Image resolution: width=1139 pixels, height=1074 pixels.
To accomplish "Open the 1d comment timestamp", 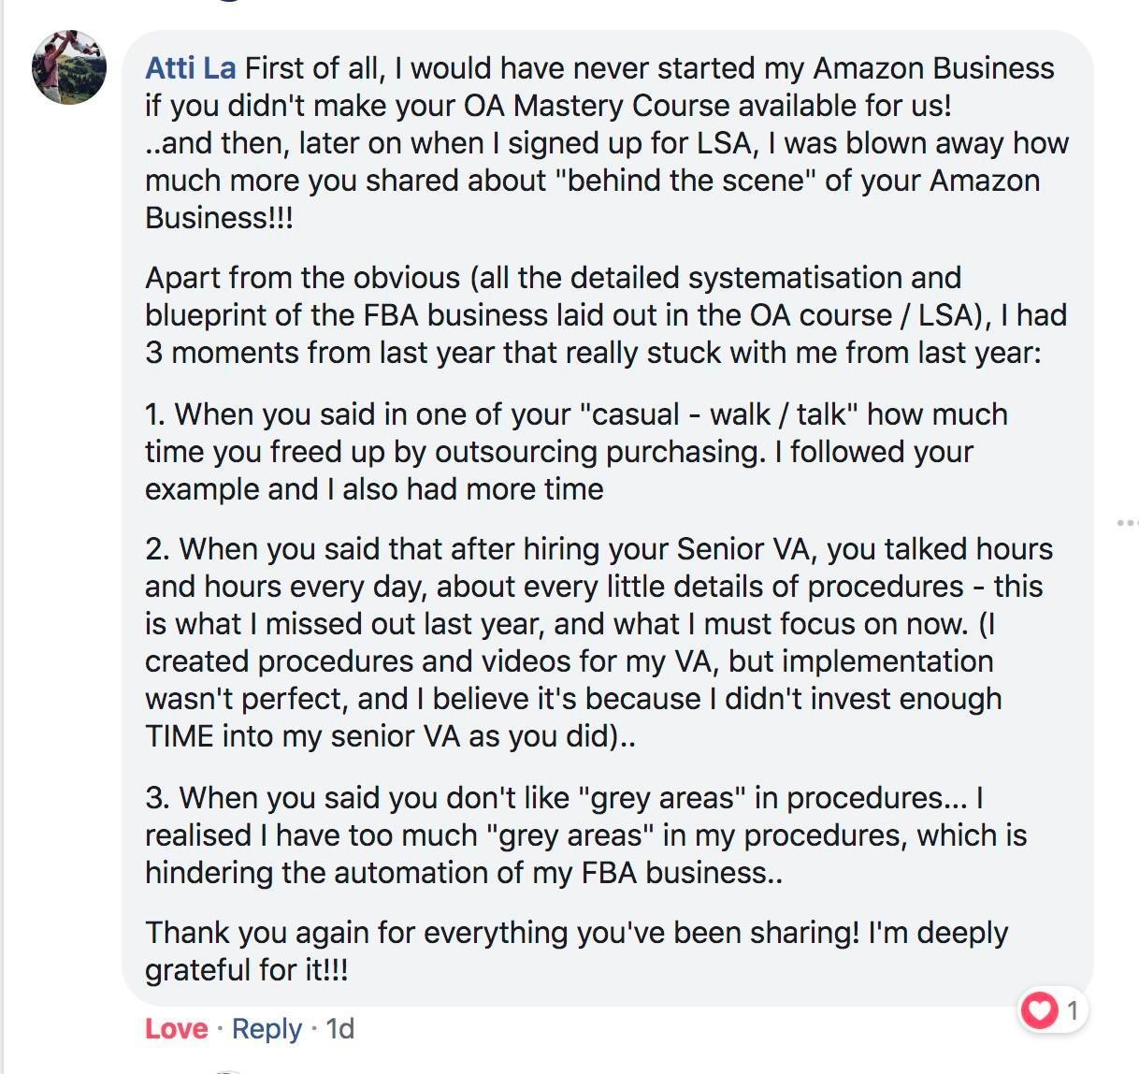I will (x=339, y=1029).
